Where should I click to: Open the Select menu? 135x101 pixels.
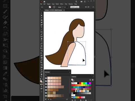(57, 4)
